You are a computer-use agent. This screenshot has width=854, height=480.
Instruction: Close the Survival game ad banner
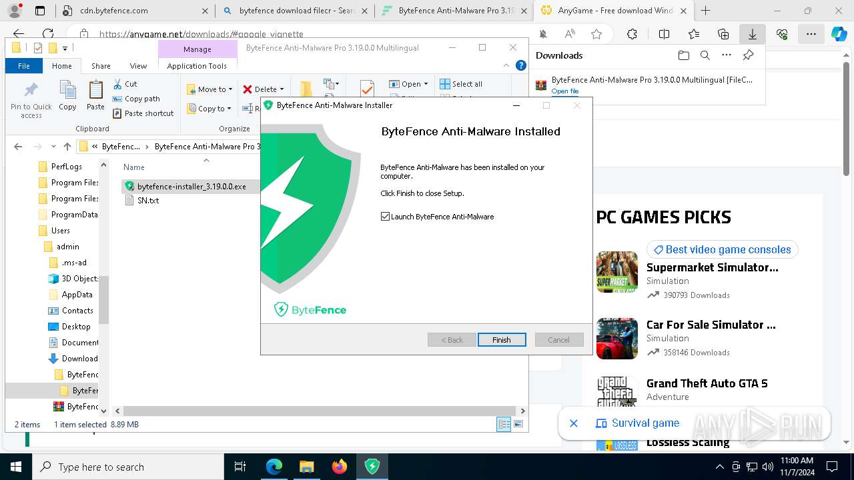click(x=573, y=423)
